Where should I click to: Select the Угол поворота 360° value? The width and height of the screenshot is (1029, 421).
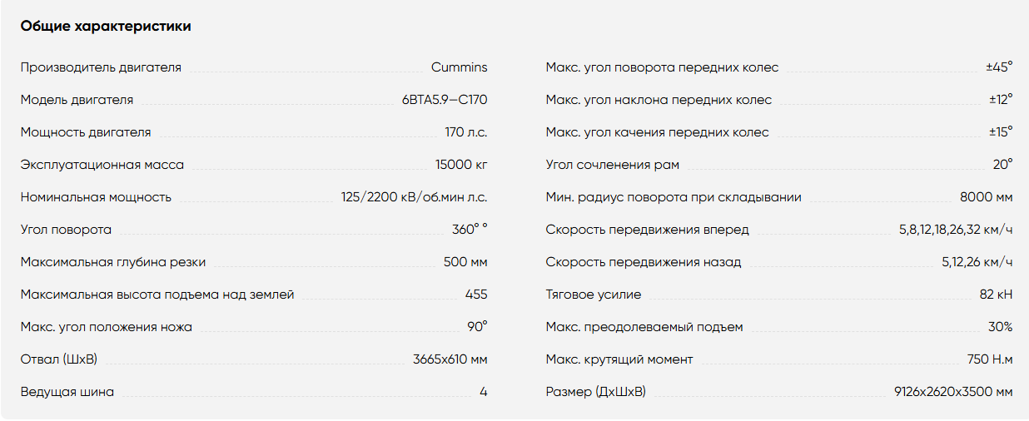point(470,230)
